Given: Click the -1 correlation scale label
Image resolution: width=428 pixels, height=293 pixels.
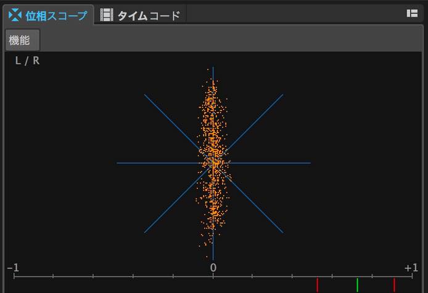Looking at the screenshot, I should (x=13, y=268).
